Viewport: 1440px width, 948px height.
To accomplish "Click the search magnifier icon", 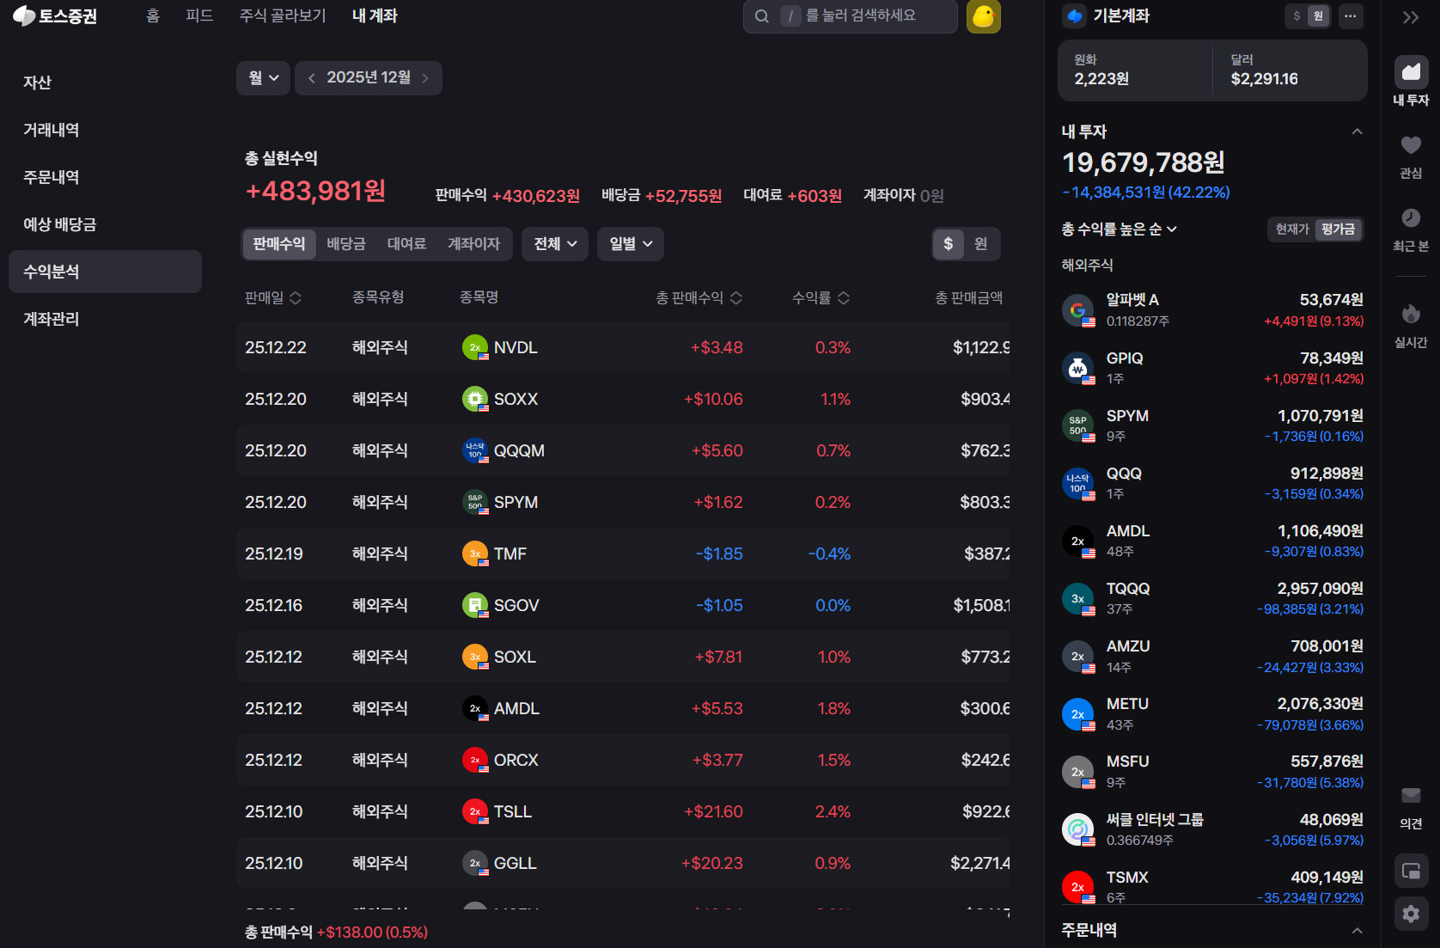I will pyautogui.click(x=761, y=16).
